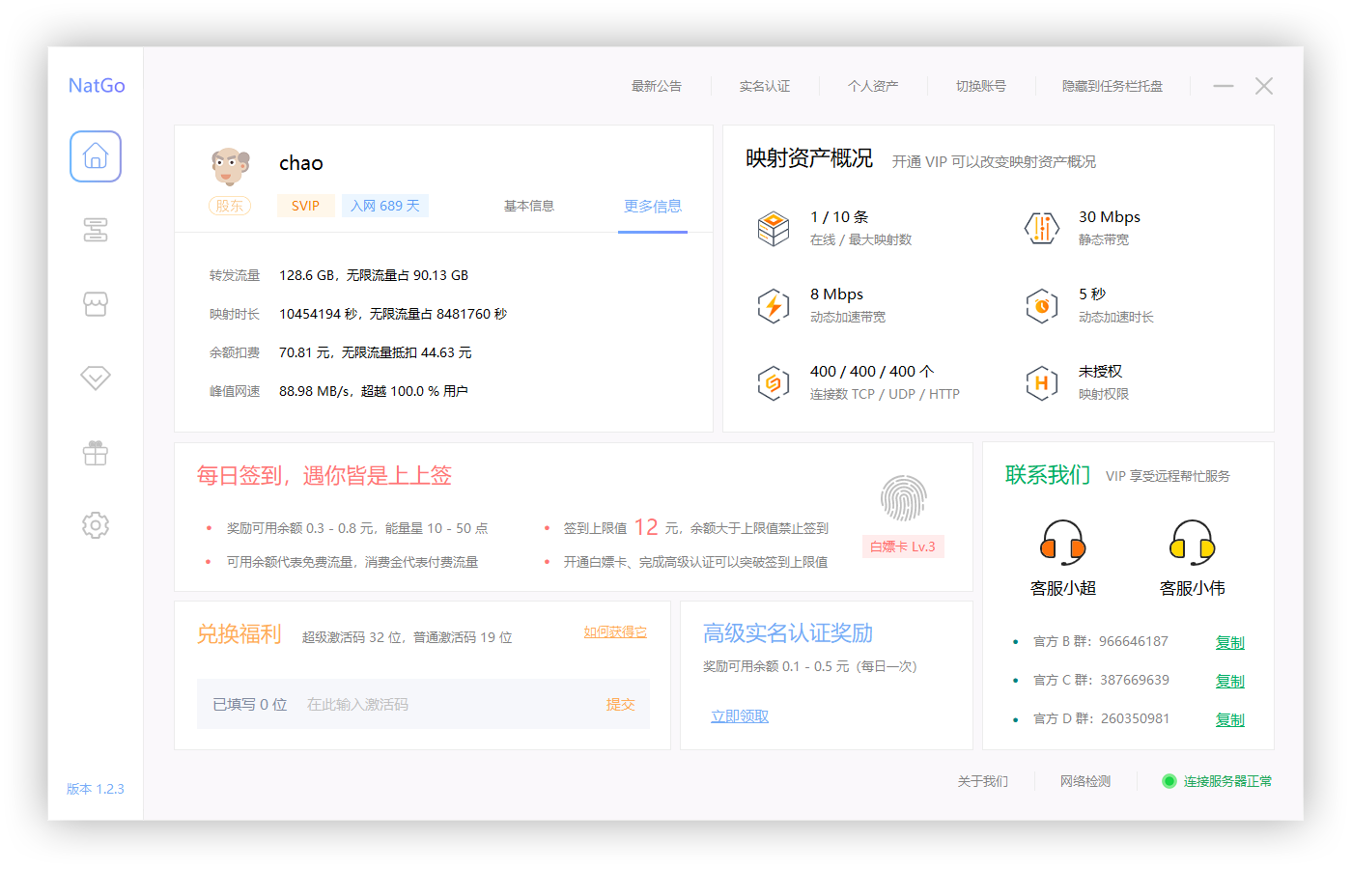Copy the official B group number
The width and height of the screenshot is (1352, 869).
[x=1229, y=641]
